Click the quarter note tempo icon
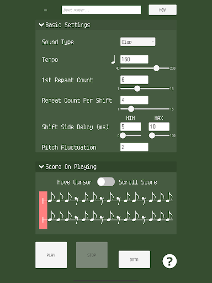This screenshot has width=212, height=283. [x=113, y=59]
